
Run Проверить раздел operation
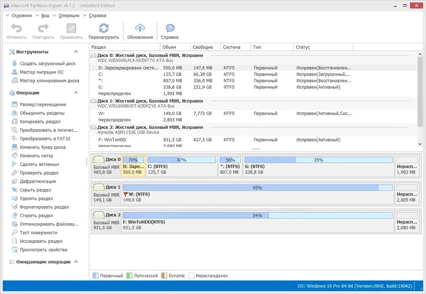pyautogui.click(x=39, y=173)
